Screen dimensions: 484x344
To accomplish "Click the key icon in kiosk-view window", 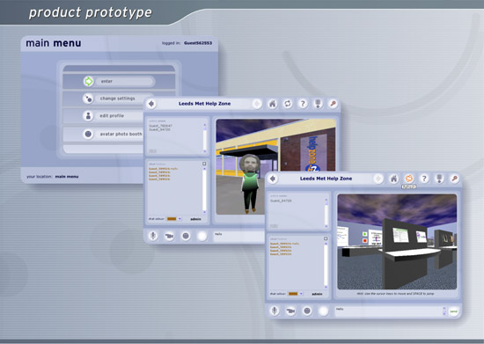I will pos(454,179).
